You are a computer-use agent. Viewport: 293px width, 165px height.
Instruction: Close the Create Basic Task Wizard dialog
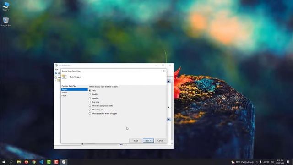tap(164, 71)
